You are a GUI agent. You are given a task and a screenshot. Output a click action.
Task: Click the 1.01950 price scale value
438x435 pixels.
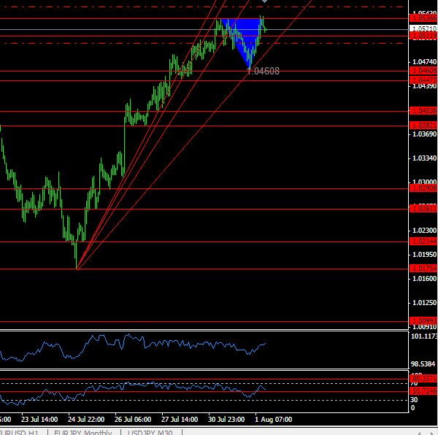[424, 255]
